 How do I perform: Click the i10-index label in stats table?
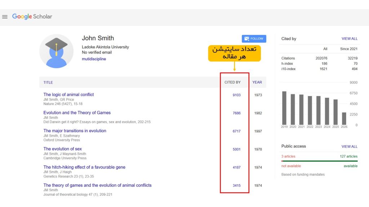288,69
